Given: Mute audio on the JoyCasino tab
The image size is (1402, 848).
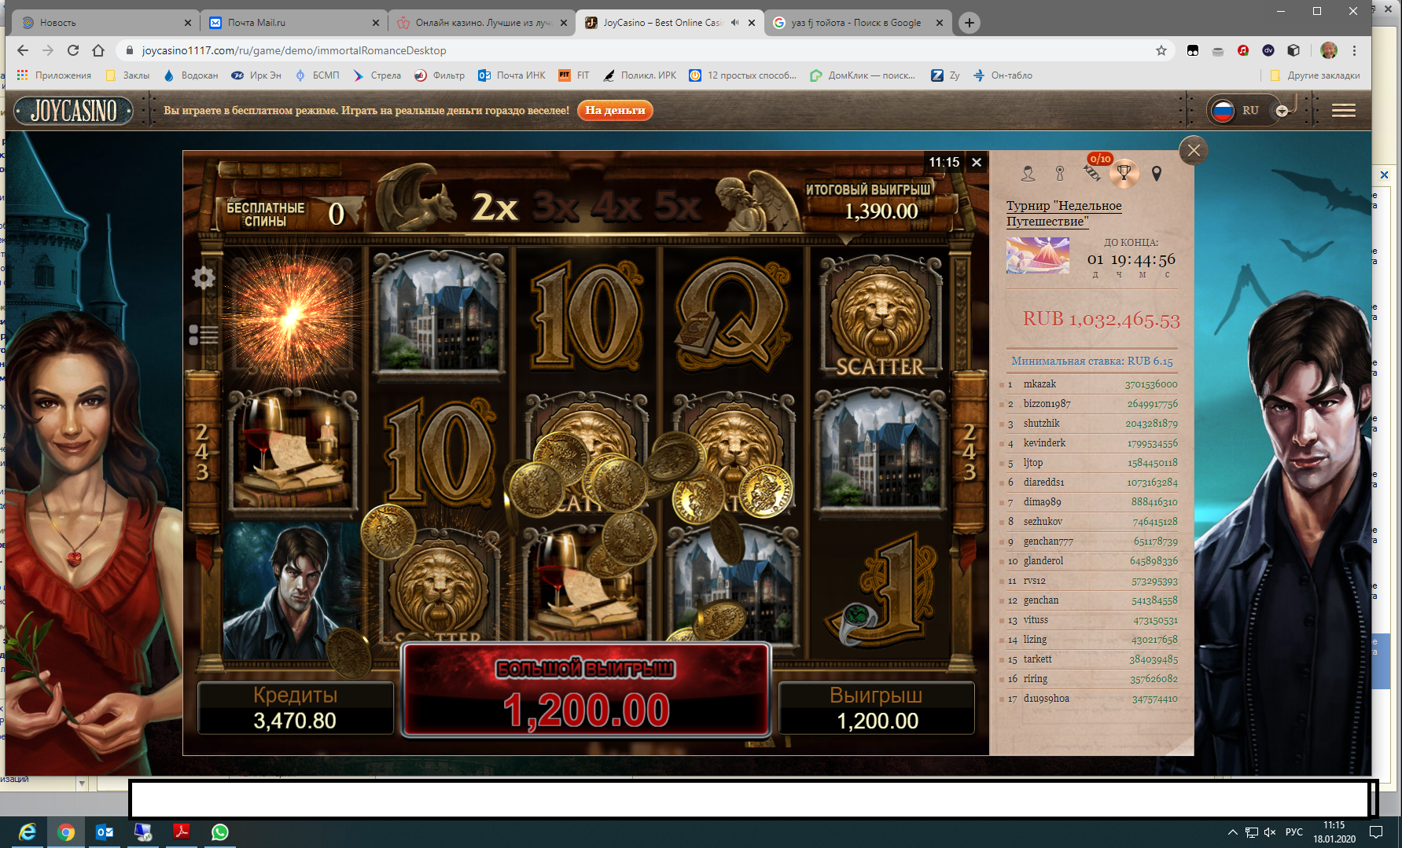Looking at the screenshot, I should click(x=734, y=23).
